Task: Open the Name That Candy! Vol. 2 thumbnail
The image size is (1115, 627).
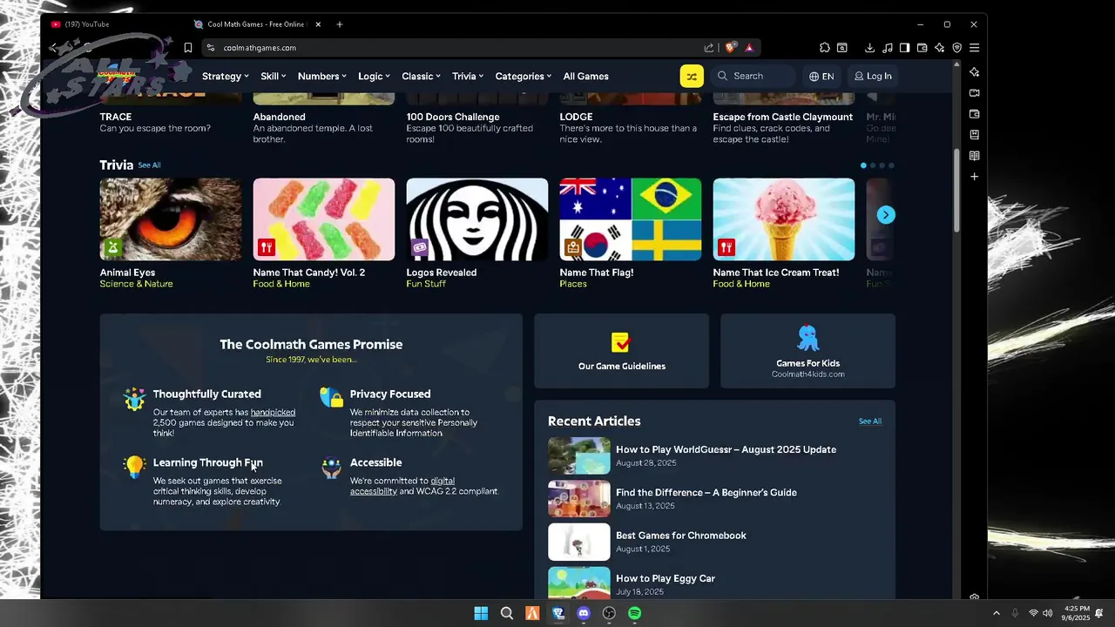Action: pyautogui.click(x=324, y=219)
